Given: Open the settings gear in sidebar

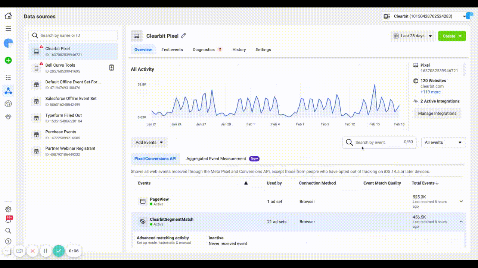Looking at the screenshot, I should coord(8,209).
